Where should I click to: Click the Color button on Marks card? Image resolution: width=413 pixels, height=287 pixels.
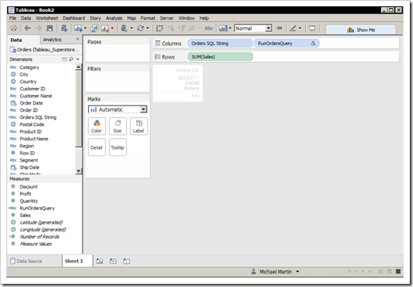click(x=97, y=126)
